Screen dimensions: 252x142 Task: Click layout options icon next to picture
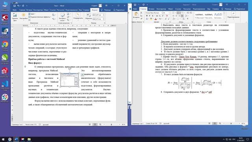82,75
